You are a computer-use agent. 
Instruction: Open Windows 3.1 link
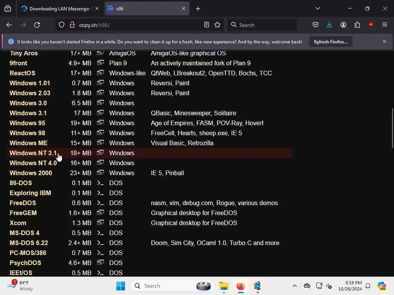click(x=28, y=113)
